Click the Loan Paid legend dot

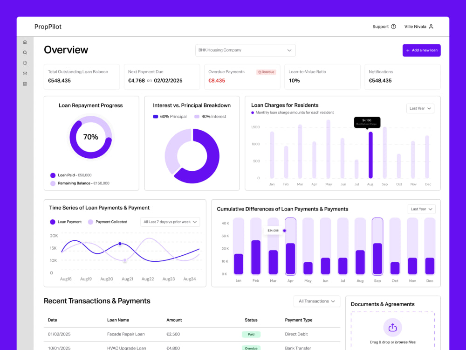click(53, 175)
